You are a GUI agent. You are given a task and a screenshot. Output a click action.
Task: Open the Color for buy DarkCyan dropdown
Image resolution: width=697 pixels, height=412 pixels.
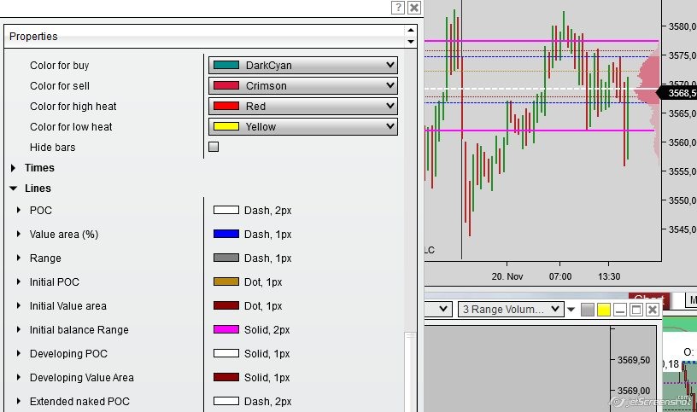point(302,66)
